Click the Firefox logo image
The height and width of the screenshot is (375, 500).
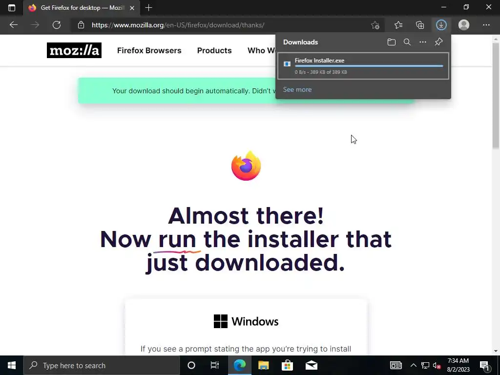click(x=246, y=166)
